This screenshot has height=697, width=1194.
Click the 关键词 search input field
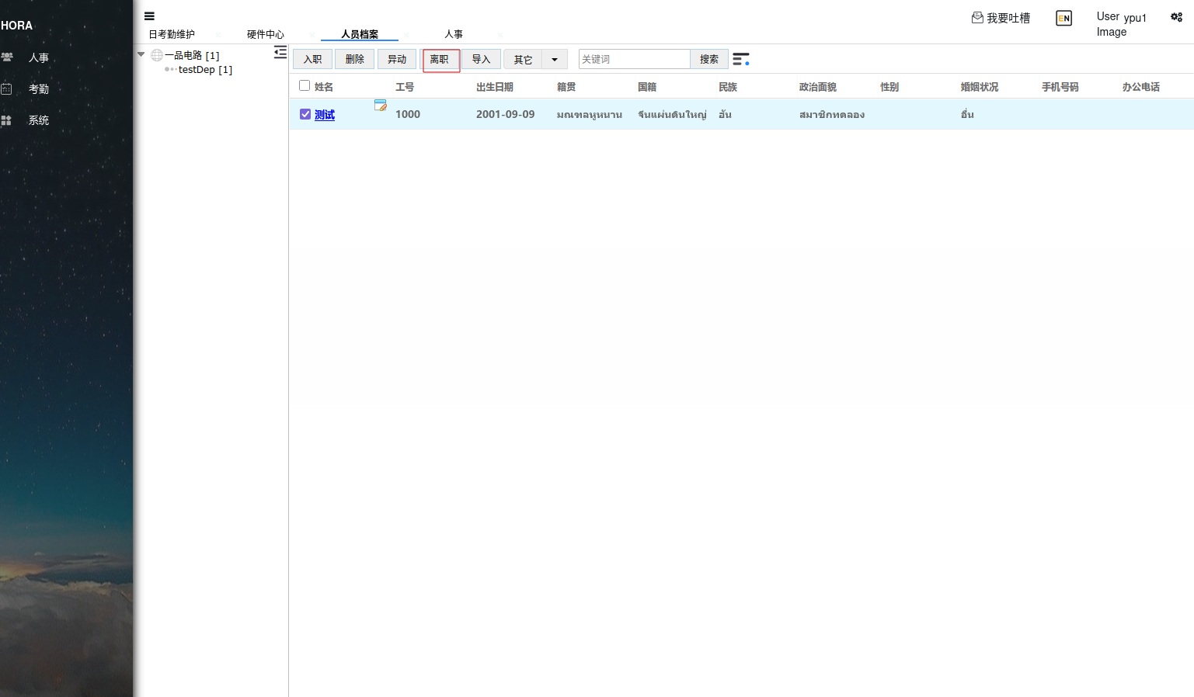pos(634,59)
